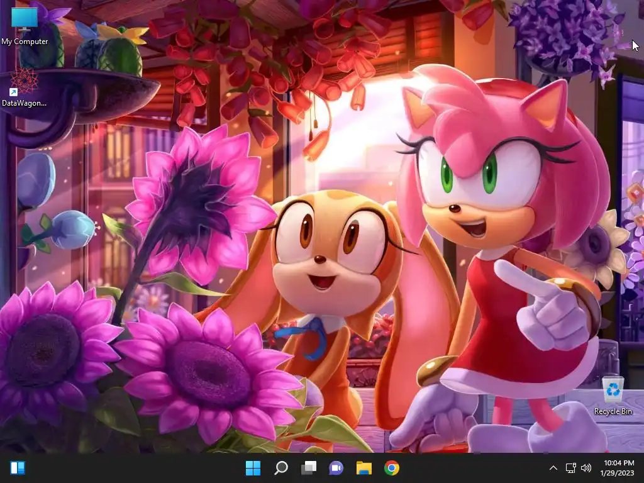This screenshot has width=644, height=483.
Task: Select the DataWagon desktop shortcut
Action: pos(25,87)
